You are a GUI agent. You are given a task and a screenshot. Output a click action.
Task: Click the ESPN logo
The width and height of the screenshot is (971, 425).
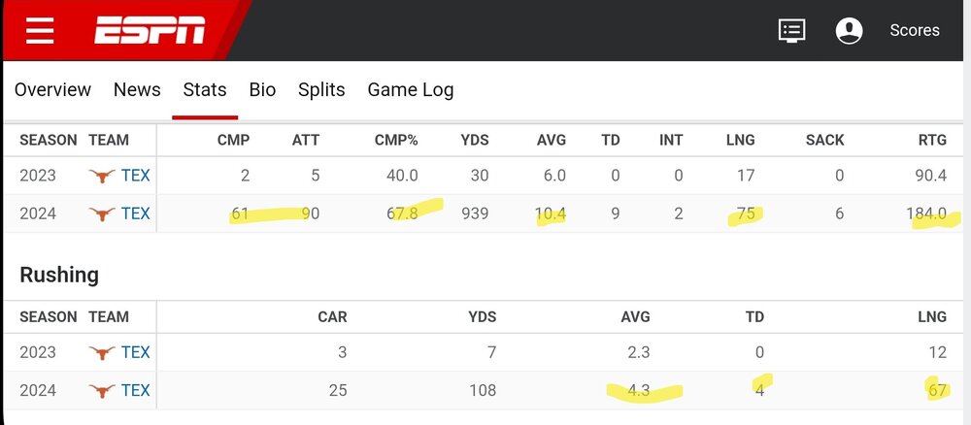tap(150, 31)
